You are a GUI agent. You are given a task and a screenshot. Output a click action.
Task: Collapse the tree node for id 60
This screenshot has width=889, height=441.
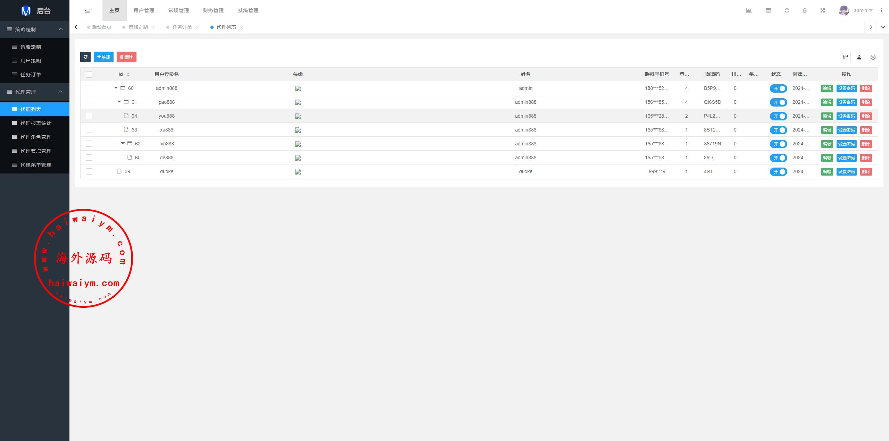[x=116, y=88]
